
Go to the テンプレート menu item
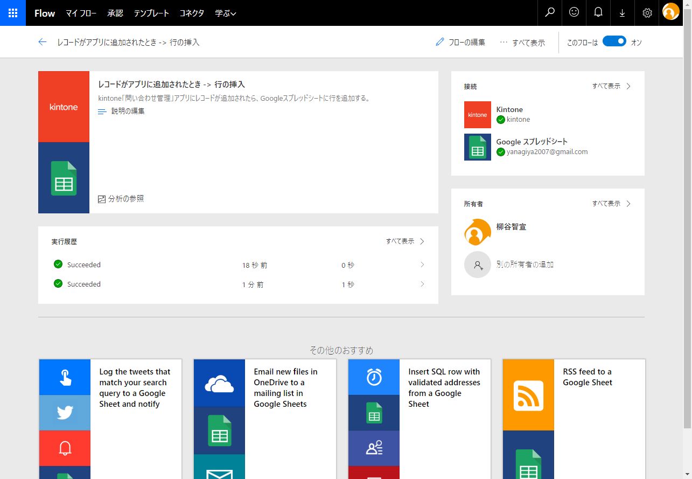[x=151, y=13]
